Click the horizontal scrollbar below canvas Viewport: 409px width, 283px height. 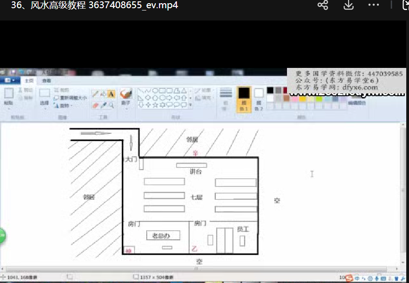[x=197, y=269]
